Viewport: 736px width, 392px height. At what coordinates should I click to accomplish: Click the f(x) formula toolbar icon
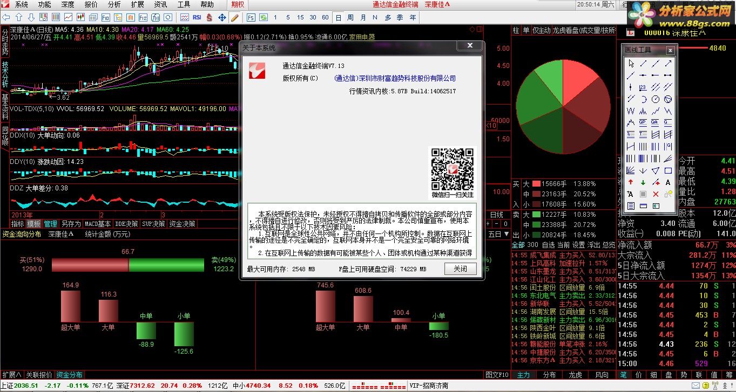(155, 17)
